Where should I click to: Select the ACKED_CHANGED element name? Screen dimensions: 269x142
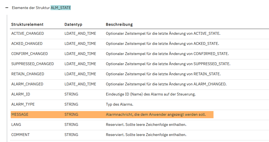27,44
